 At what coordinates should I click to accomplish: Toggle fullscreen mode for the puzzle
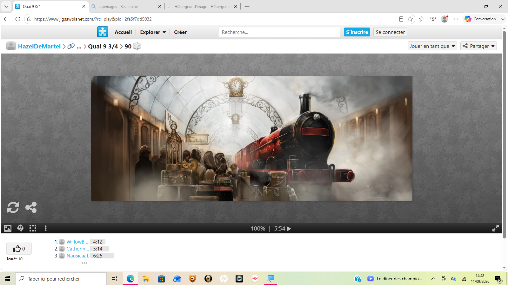(496, 228)
